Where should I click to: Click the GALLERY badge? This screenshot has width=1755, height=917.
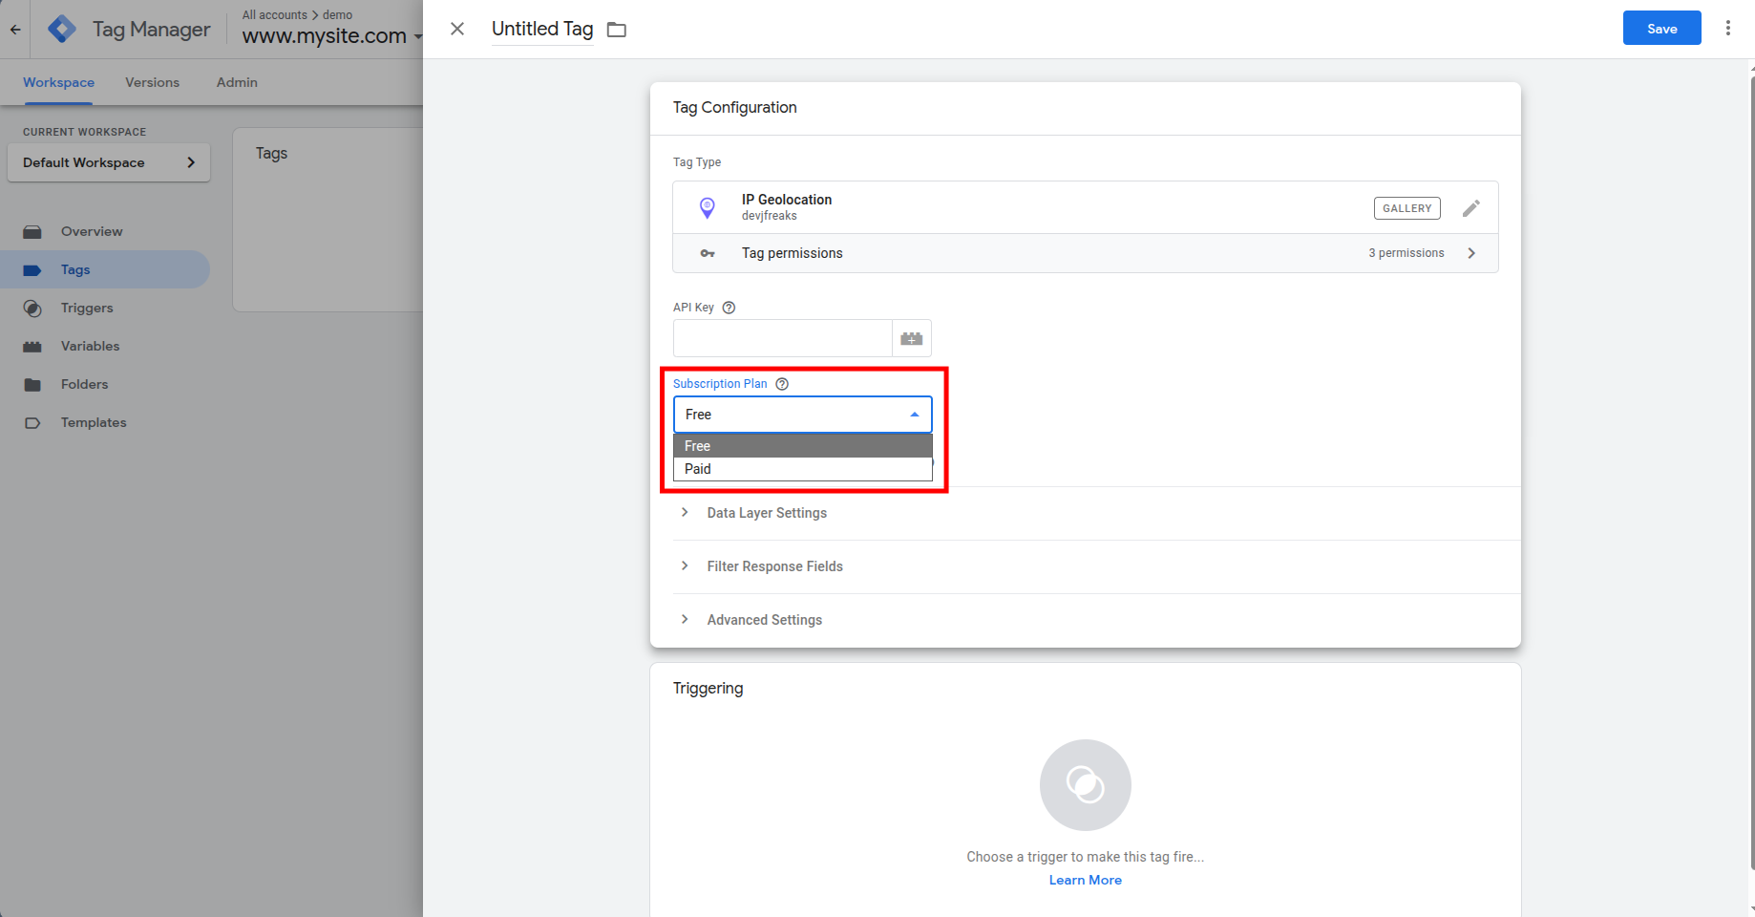[1406, 208]
